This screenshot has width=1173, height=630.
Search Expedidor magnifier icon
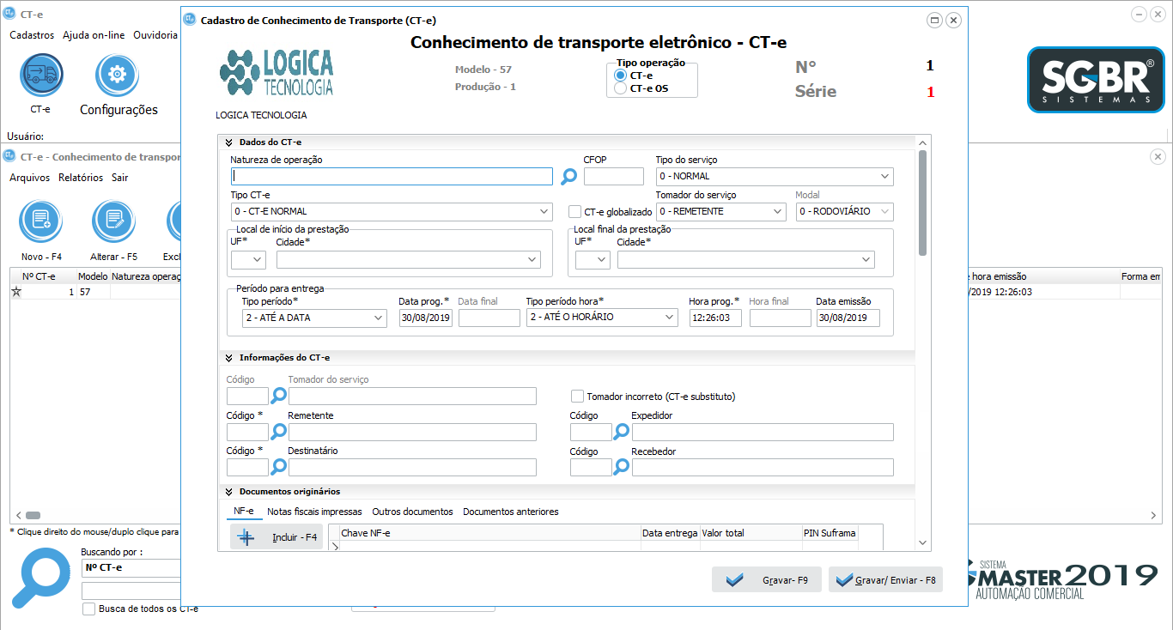click(622, 432)
